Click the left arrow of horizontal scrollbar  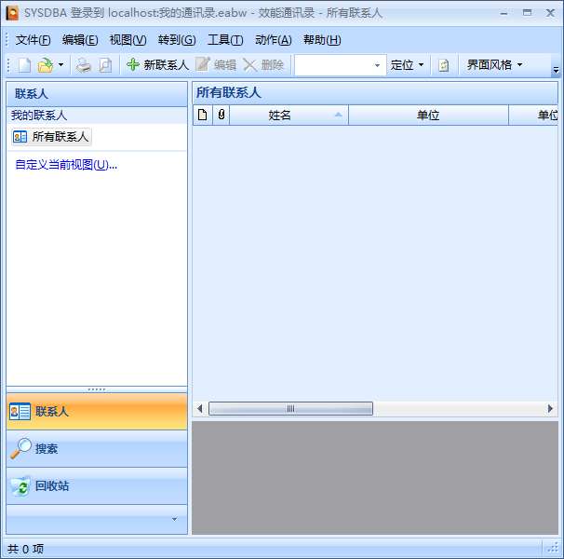(200, 409)
